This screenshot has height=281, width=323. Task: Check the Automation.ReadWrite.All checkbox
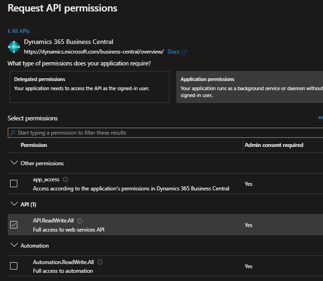(x=14, y=266)
